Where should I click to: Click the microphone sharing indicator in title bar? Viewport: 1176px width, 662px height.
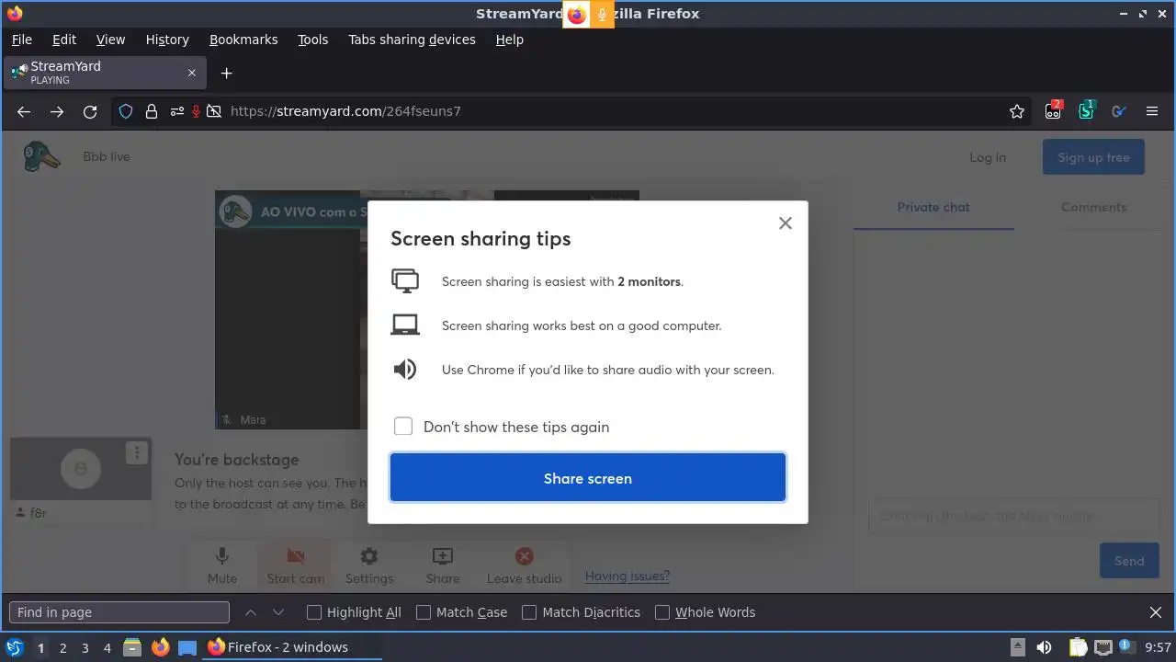pyautogui.click(x=602, y=15)
